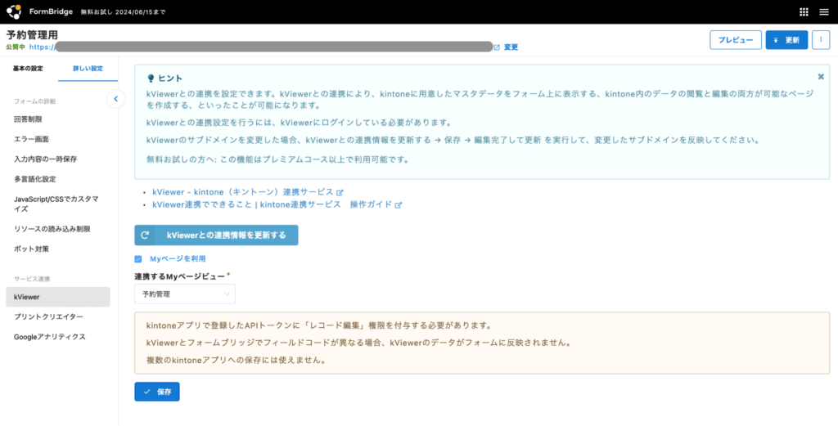
Task: Open the three-dot more options button
Action: (820, 40)
